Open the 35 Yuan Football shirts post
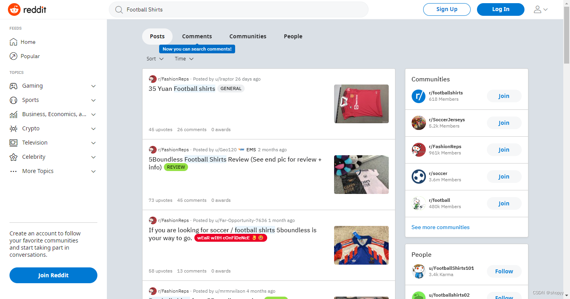Image resolution: width=570 pixels, height=299 pixels. coord(182,88)
